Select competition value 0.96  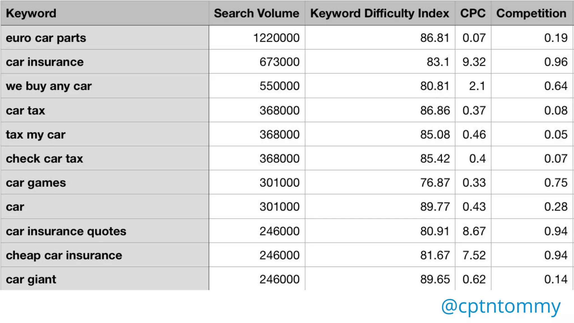click(x=556, y=62)
